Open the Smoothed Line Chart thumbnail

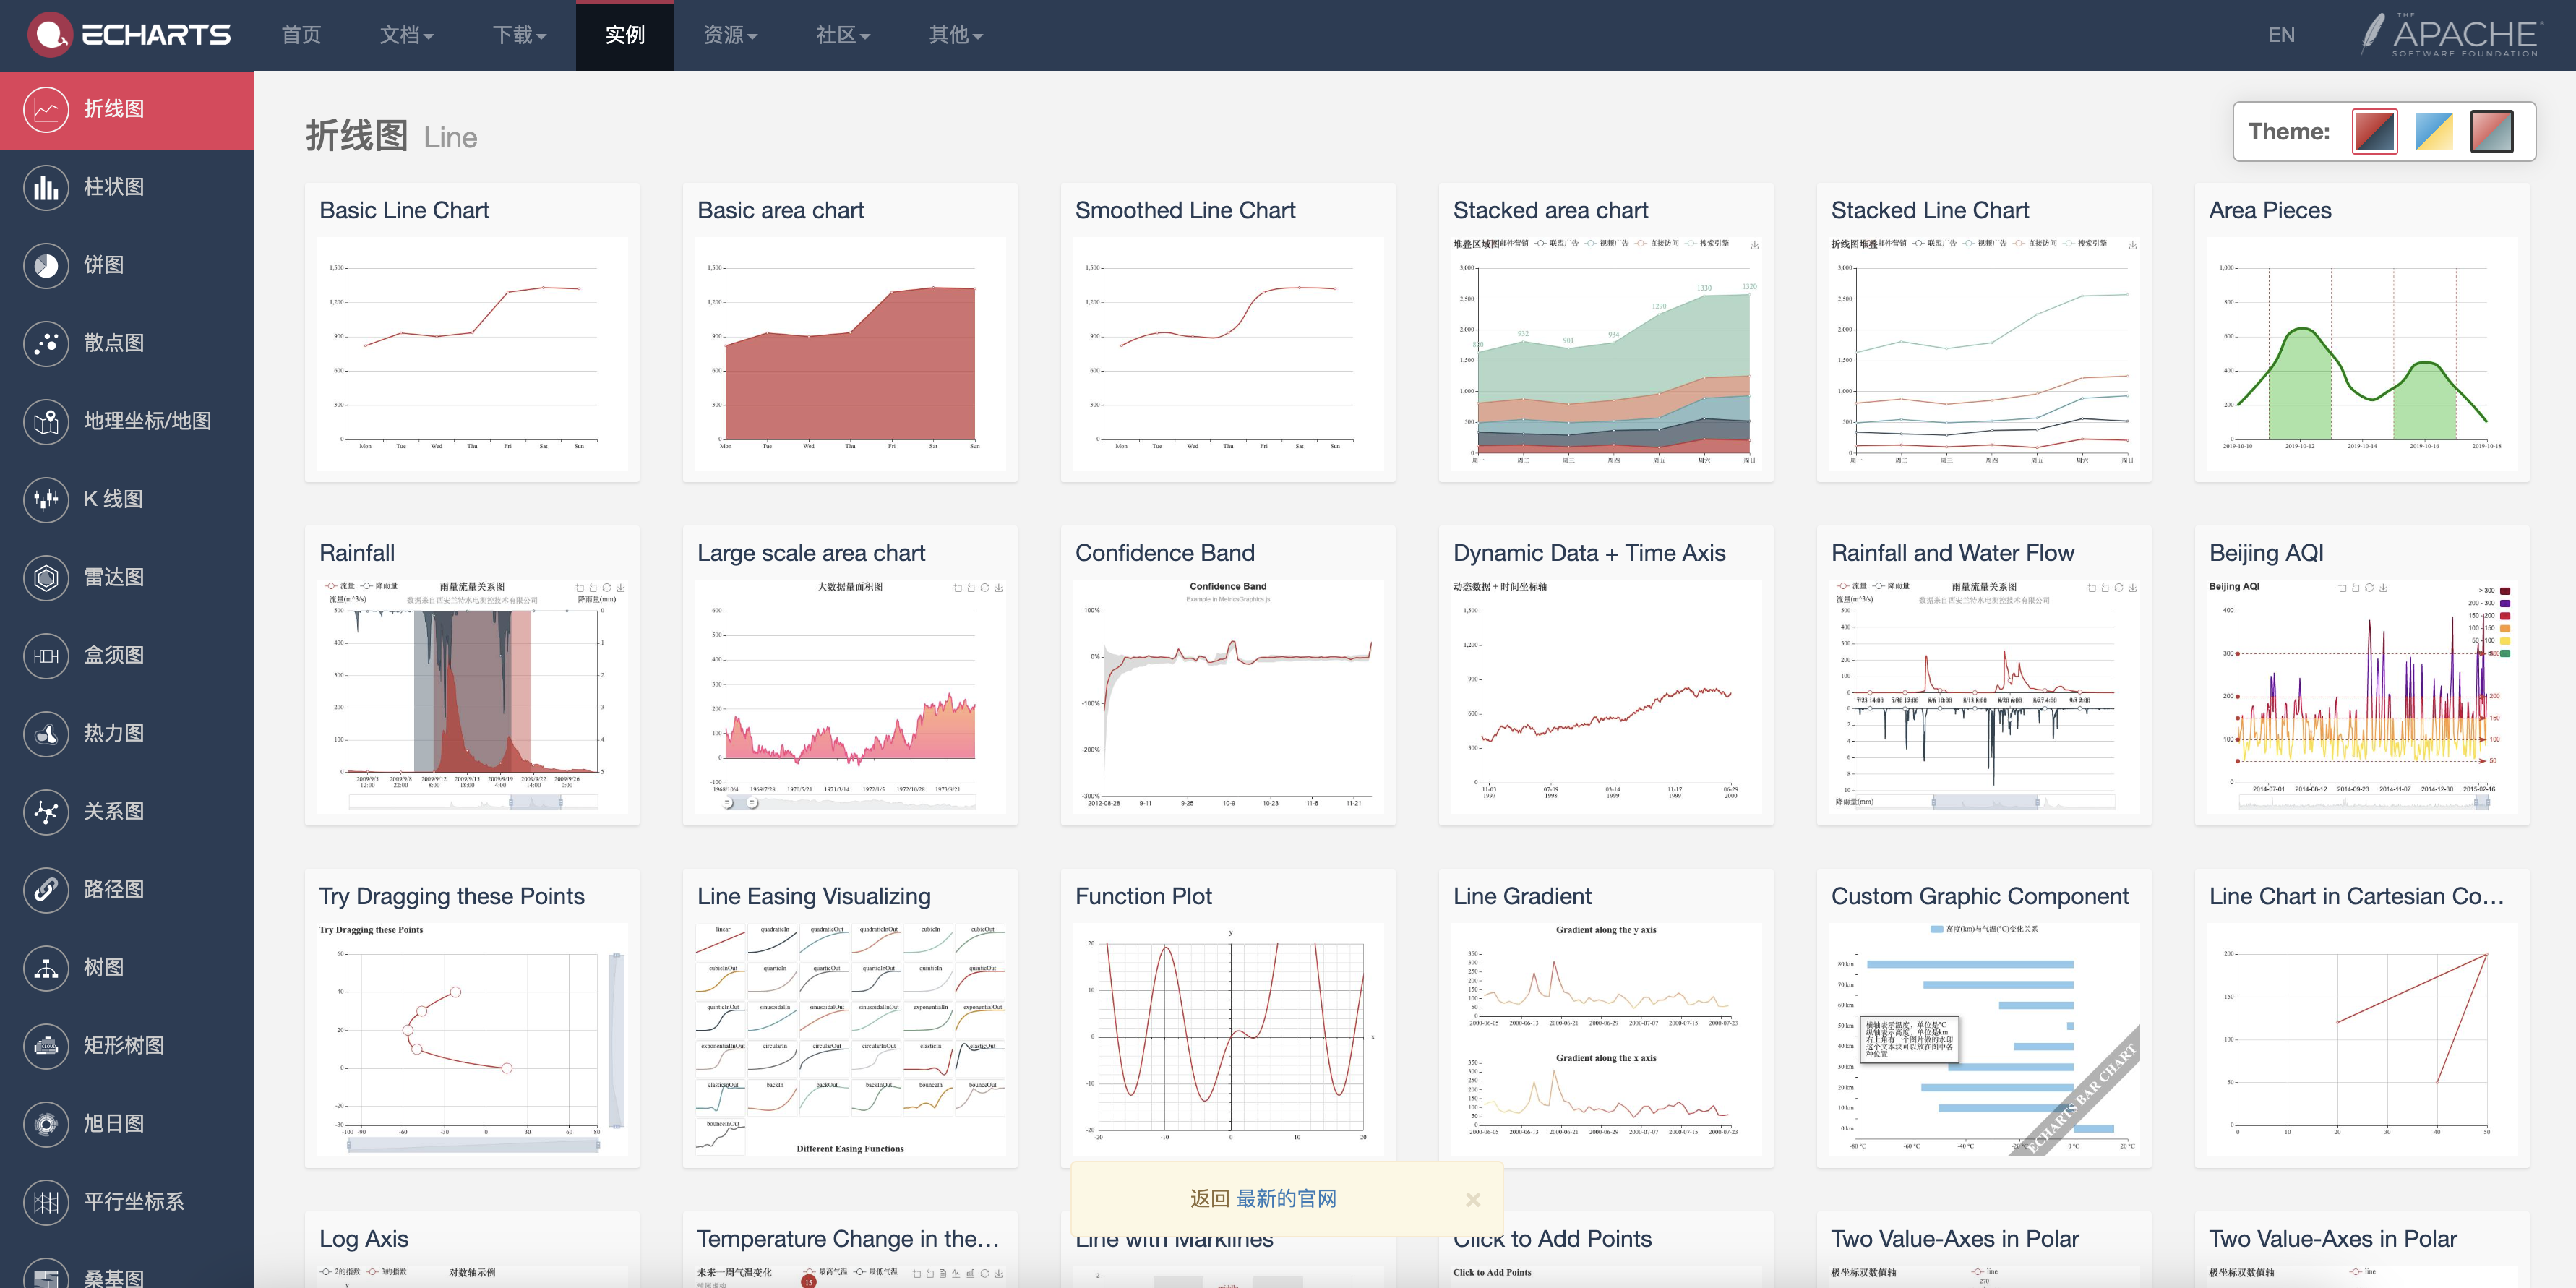[1227, 353]
